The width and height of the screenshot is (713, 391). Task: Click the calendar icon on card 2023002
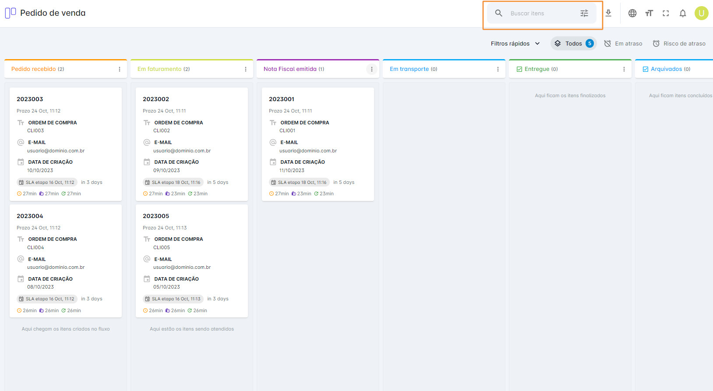(x=147, y=162)
